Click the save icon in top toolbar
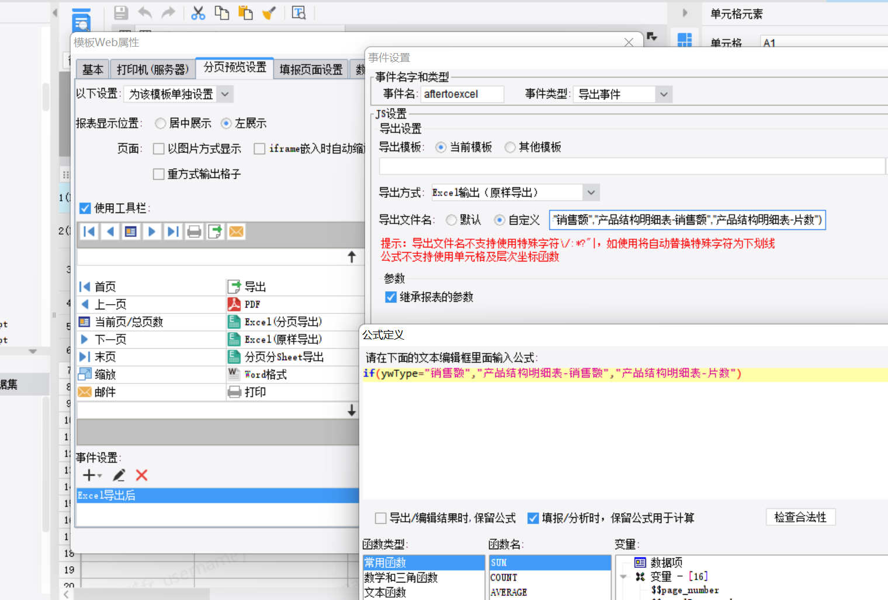 point(121,13)
